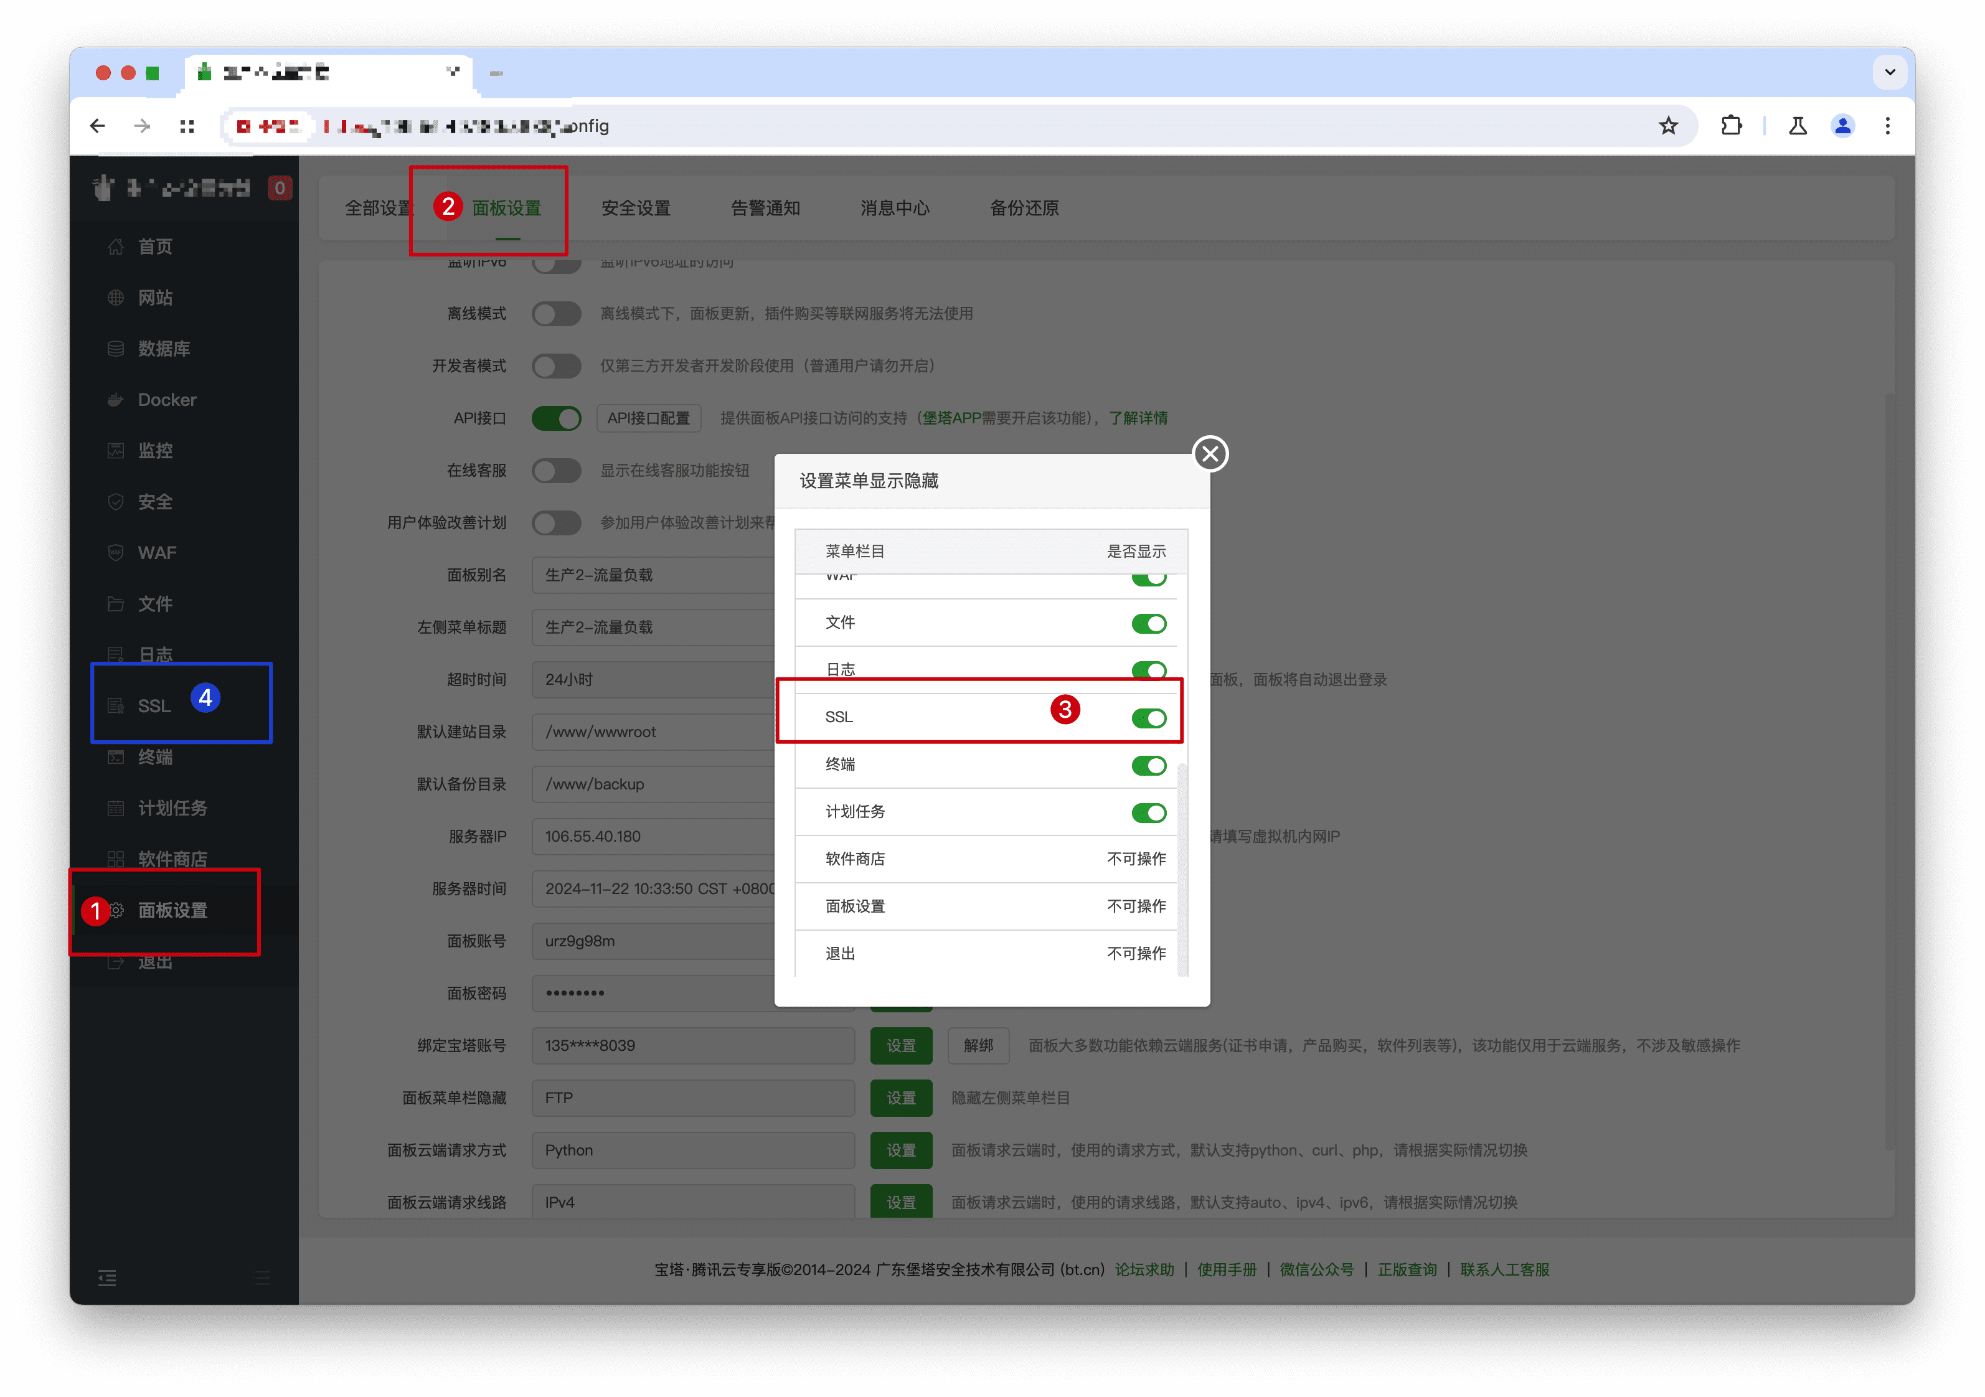Click the 面板设置 gear icon in sidebar
This screenshot has width=1985, height=1397.
point(118,910)
